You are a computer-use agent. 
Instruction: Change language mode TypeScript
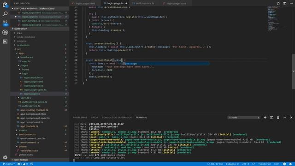tap(264, 164)
